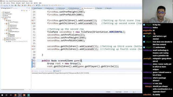Viewport: 173px width, 97px height.
Task: Switch to the FirstScene.java editor tab
Action: point(61,8)
